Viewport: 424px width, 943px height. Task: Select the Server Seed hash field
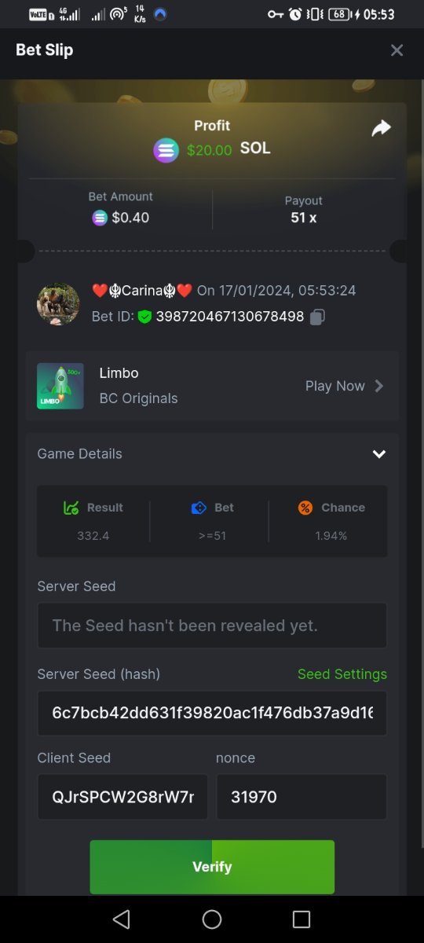tap(212, 714)
